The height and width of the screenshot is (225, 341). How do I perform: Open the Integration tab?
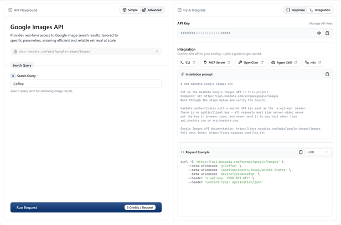click(x=320, y=10)
